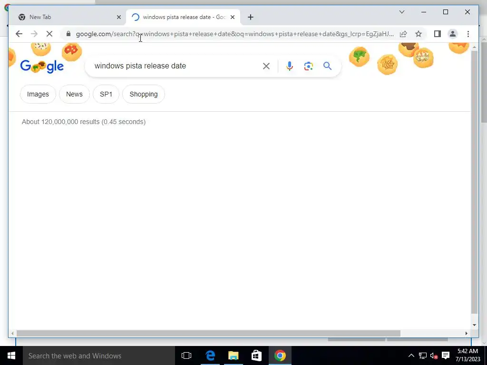The image size is (487, 365).
Task: Launch Microsoft Edge from the taskbar
Action: click(210, 355)
